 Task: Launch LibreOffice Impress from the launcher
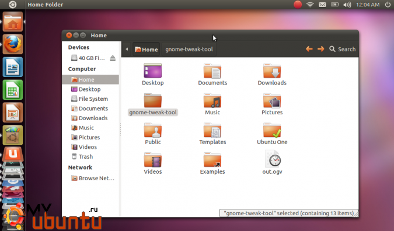13,113
